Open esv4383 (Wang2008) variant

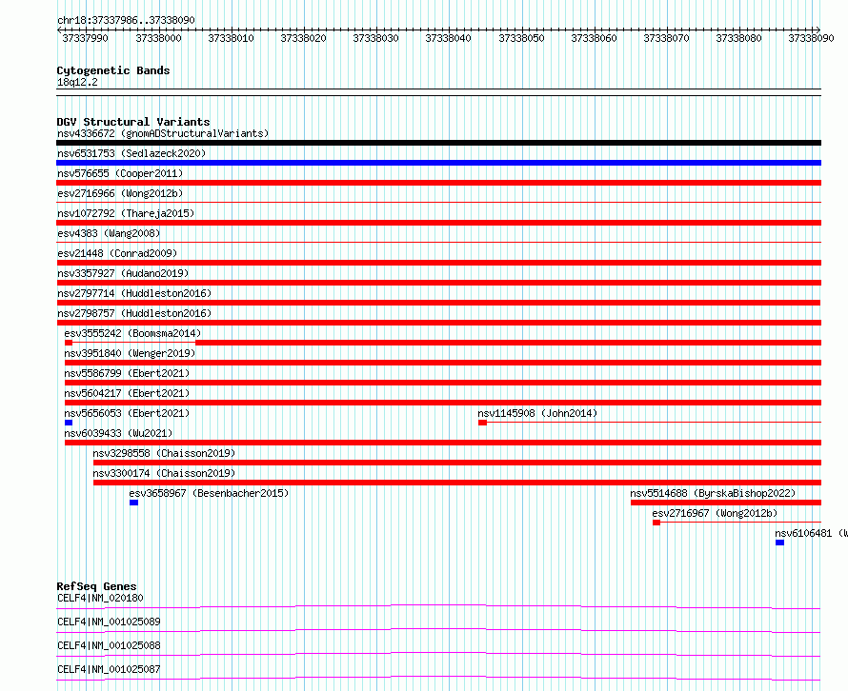pyautogui.click(x=109, y=233)
